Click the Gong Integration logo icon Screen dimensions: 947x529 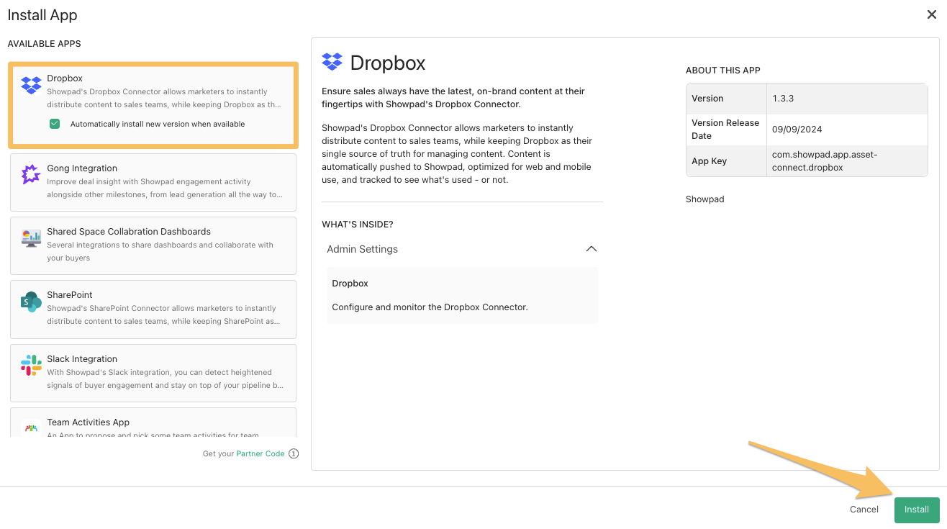pos(31,174)
